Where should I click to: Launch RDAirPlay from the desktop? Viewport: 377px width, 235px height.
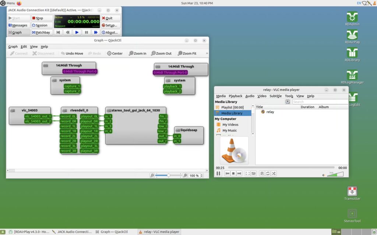(x=352, y=36)
